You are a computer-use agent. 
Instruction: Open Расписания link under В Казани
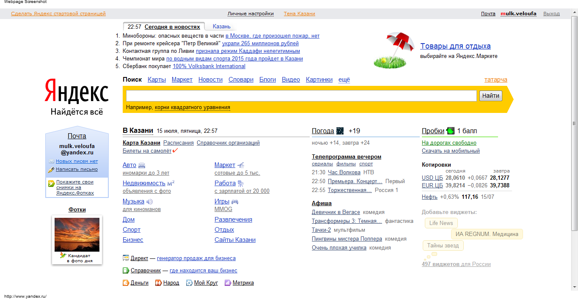[179, 143]
